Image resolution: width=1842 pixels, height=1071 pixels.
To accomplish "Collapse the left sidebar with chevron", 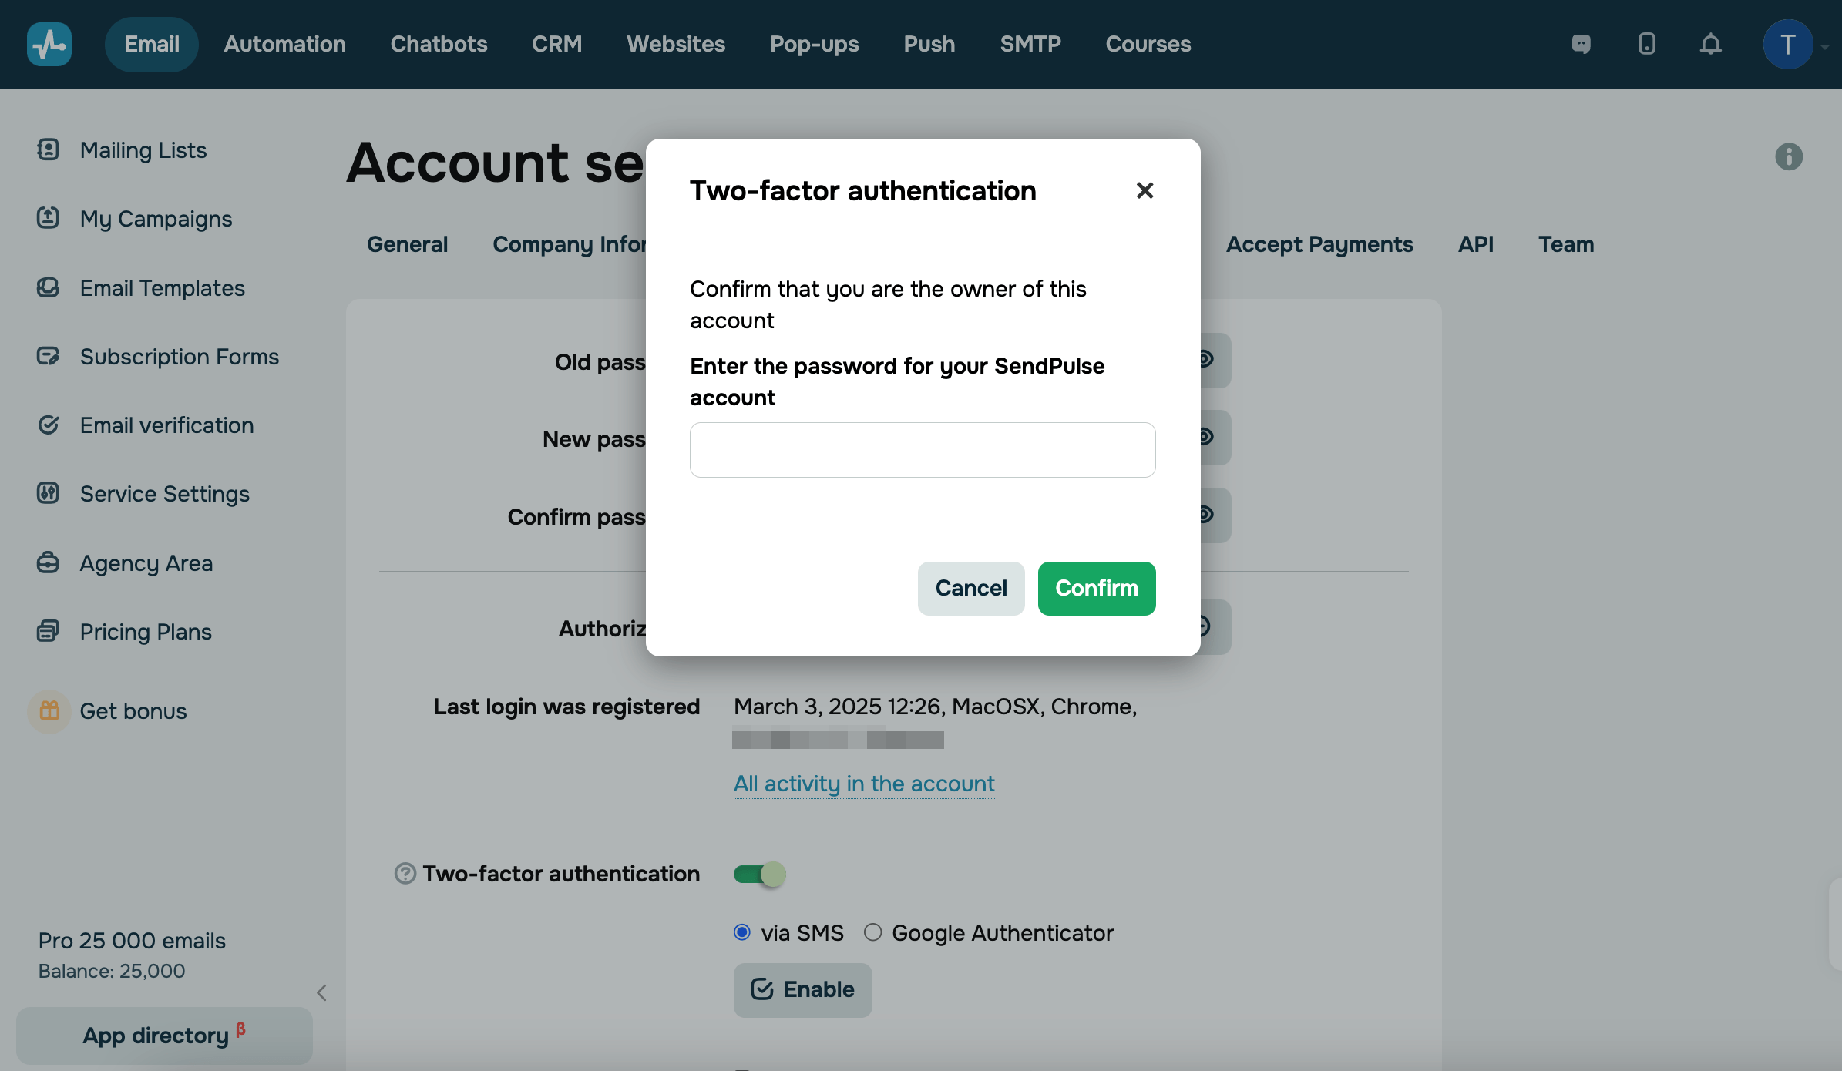I will [x=322, y=992].
